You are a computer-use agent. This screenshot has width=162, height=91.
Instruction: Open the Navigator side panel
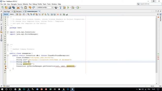pos(1,17)
